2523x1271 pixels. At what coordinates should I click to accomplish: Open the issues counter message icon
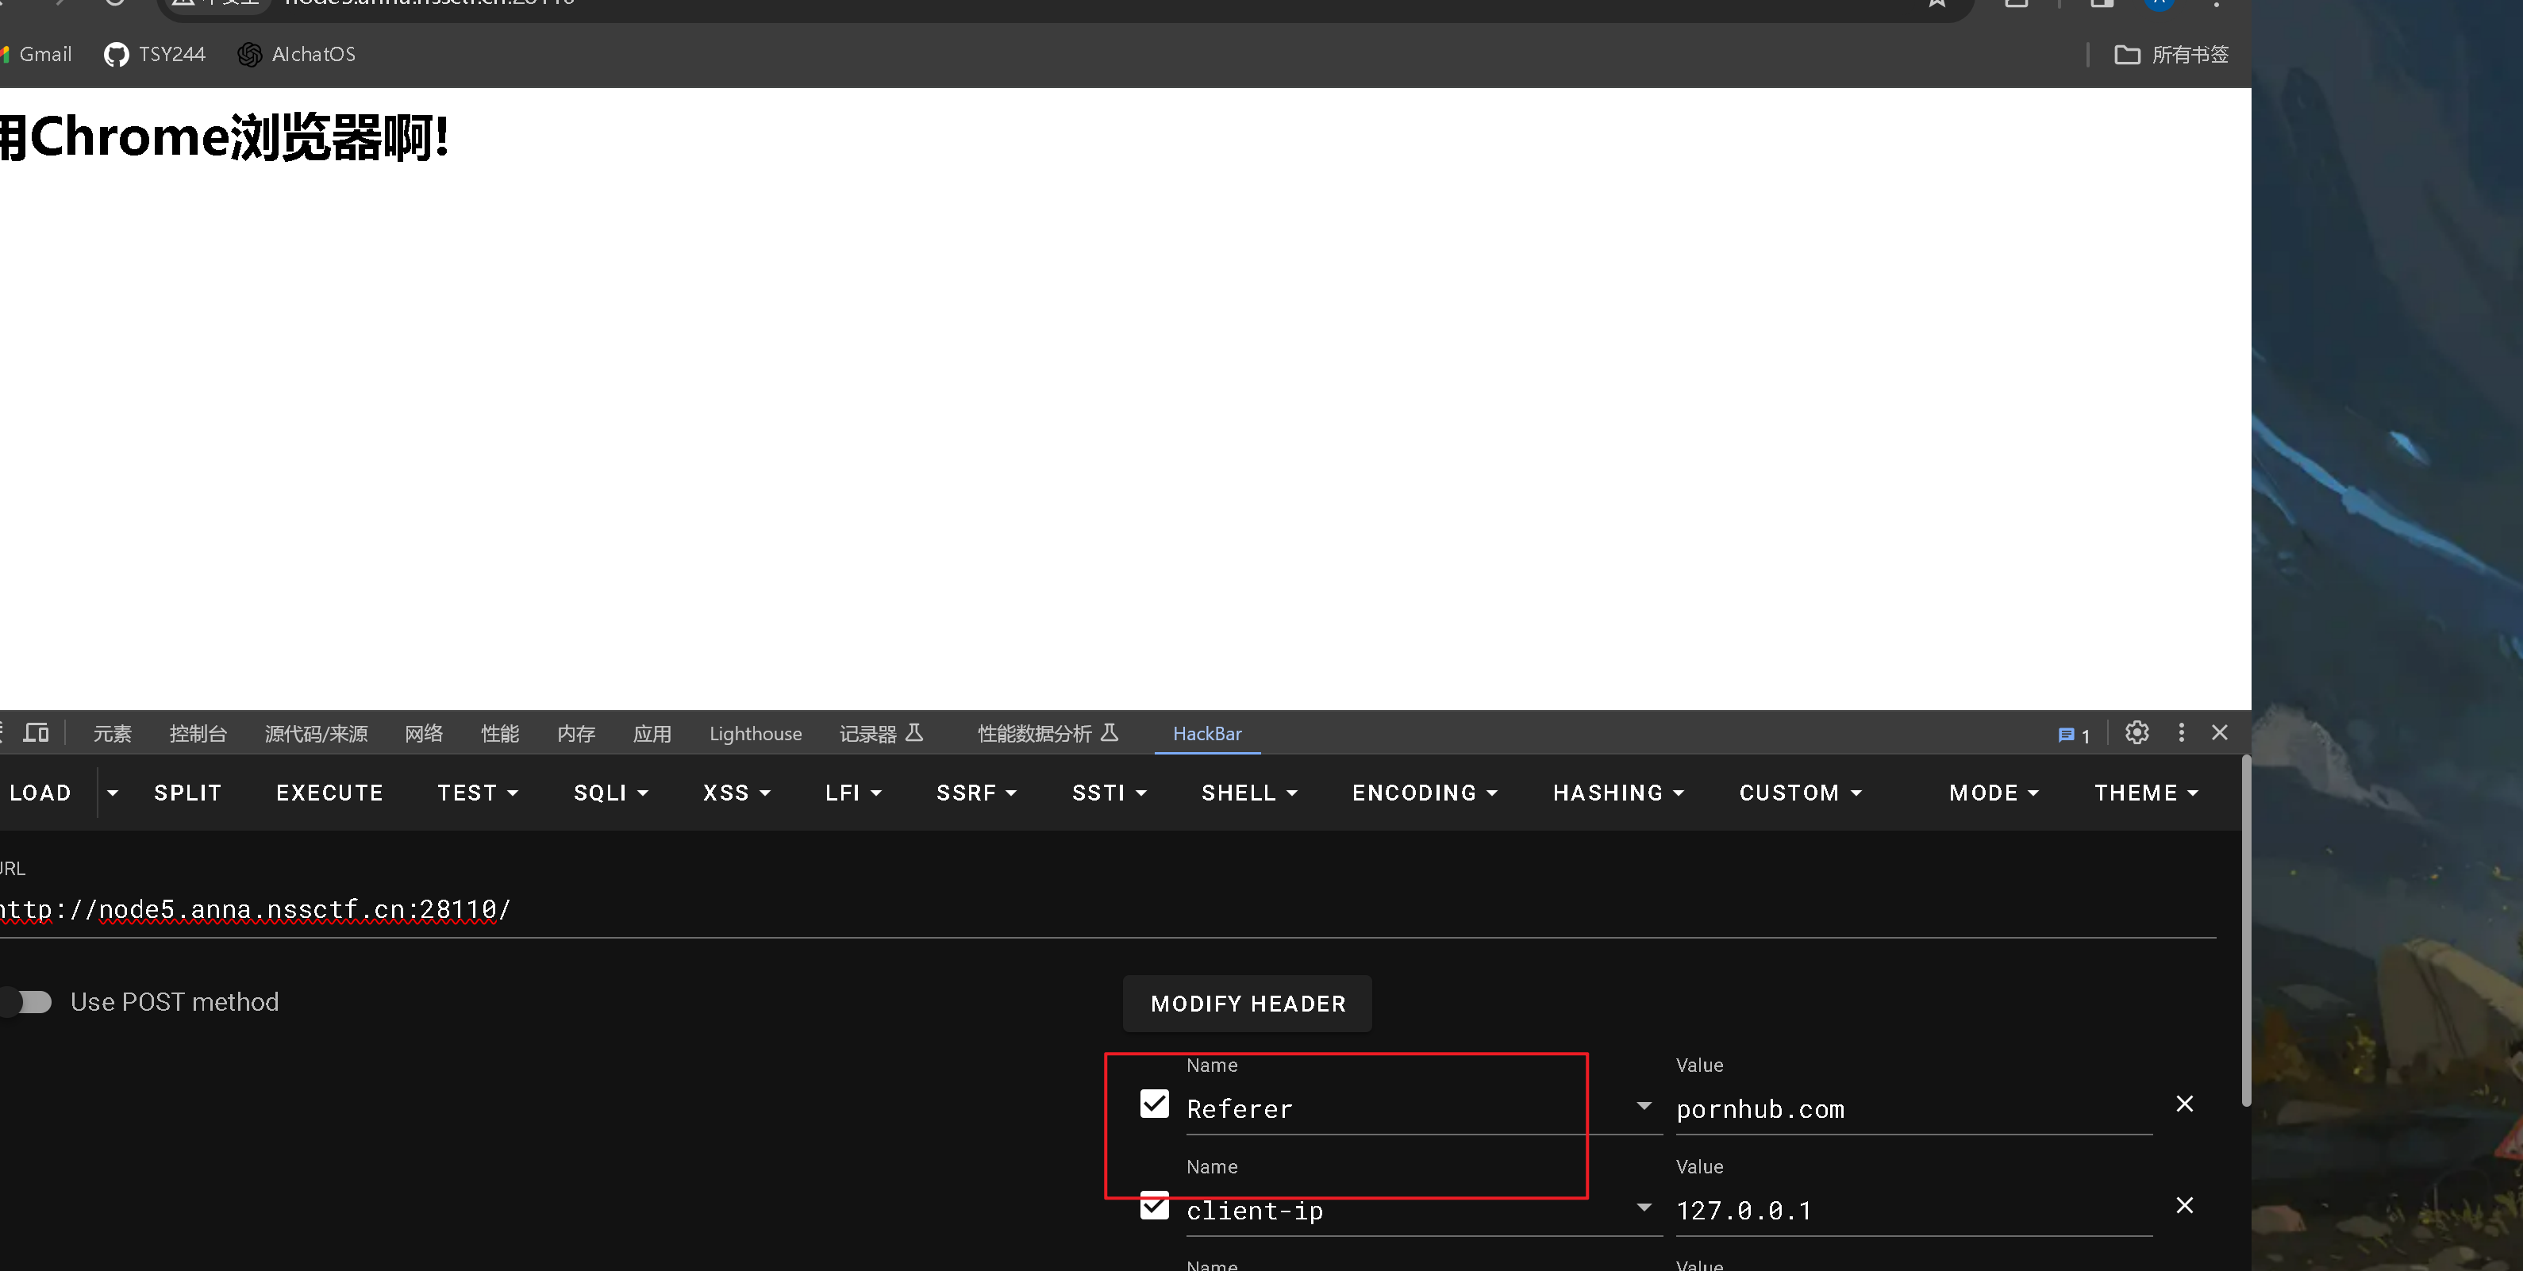pos(2072,735)
